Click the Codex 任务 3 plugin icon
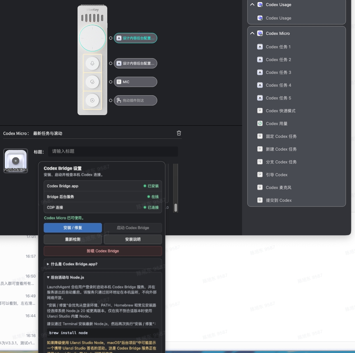 coord(260,72)
